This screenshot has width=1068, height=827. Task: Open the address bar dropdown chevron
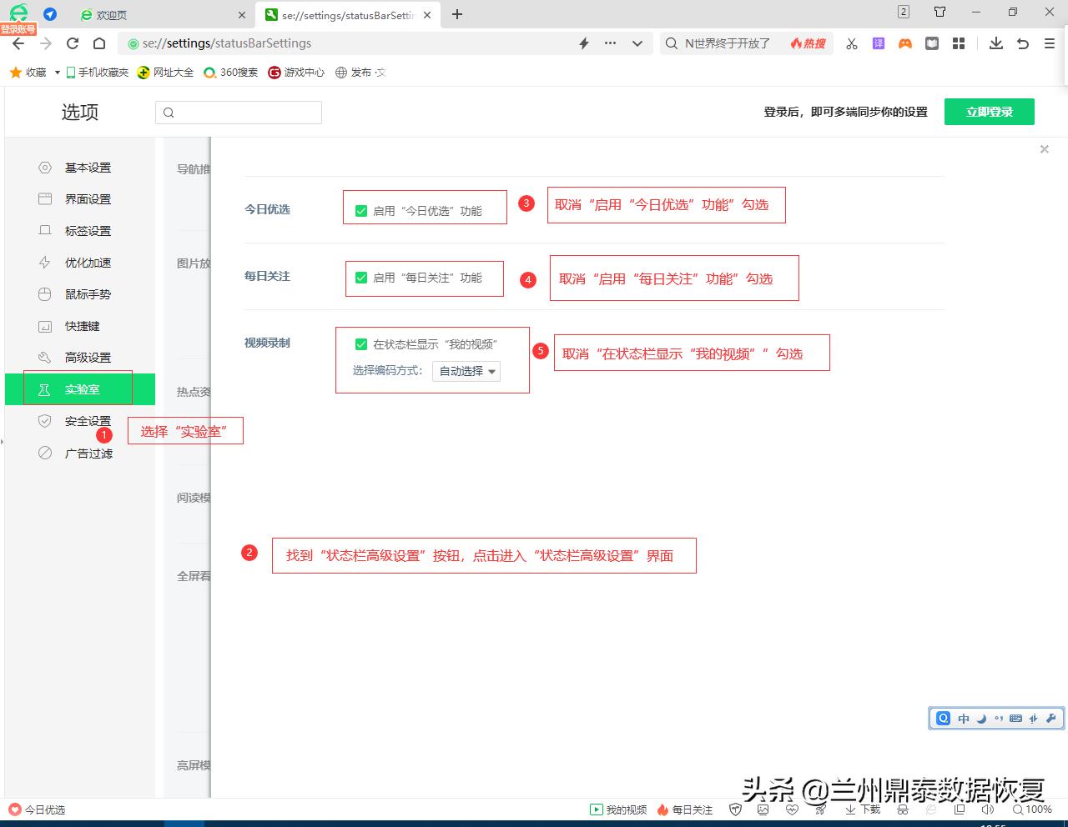tap(637, 43)
